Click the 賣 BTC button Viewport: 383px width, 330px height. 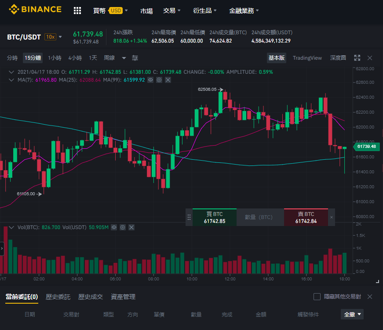click(306, 217)
